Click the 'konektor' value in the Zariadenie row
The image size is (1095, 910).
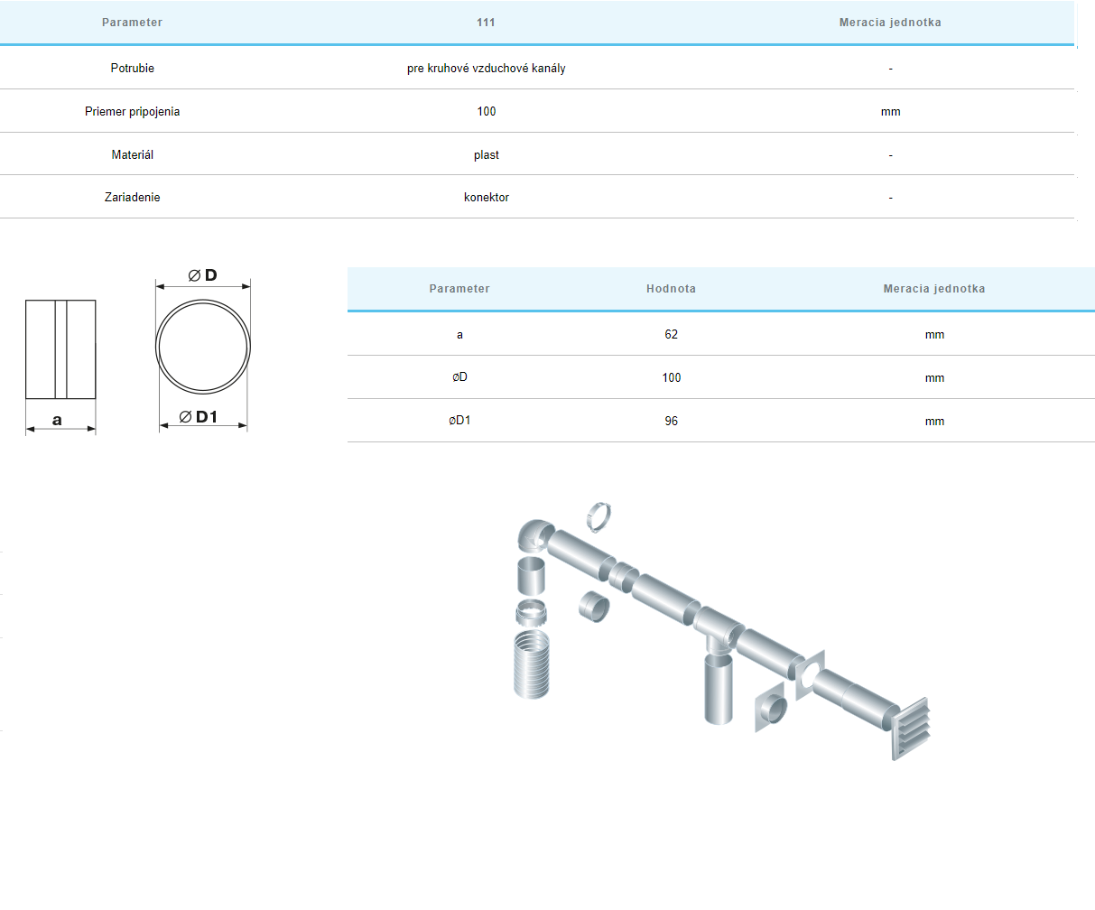pyautogui.click(x=486, y=198)
